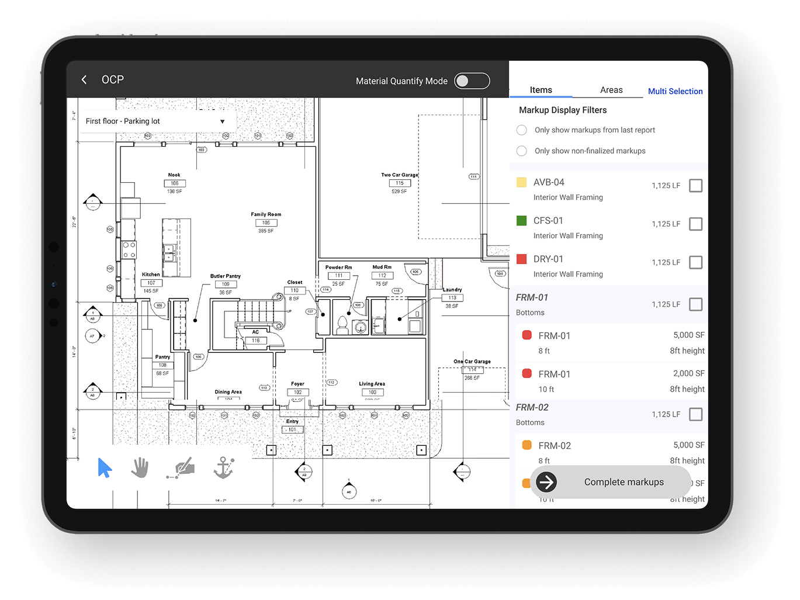Expand the FRM-01 Bottoms group
Viewport: 800px width, 600px height.
click(x=608, y=304)
